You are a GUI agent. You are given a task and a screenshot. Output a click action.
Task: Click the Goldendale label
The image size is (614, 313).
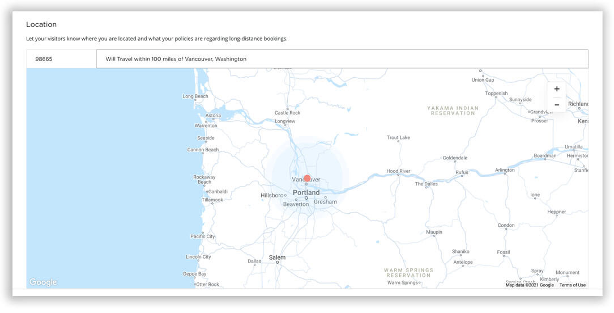[455, 158]
